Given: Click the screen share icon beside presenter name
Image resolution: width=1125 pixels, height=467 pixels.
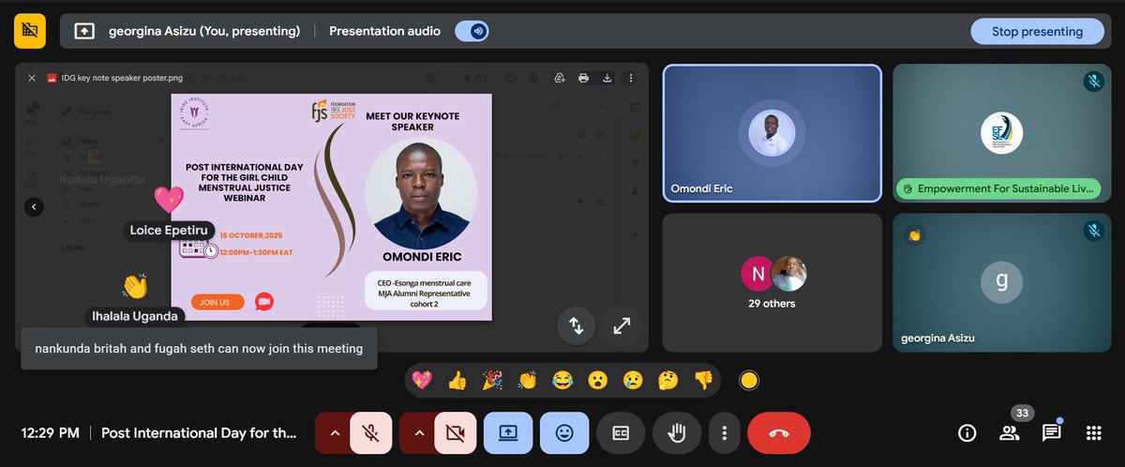Looking at the screenshot, I should coord(84,31).
